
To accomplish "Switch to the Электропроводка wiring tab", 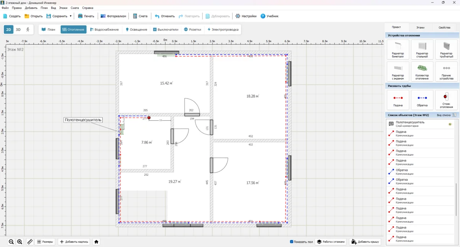I will click(x=223, y=29).
